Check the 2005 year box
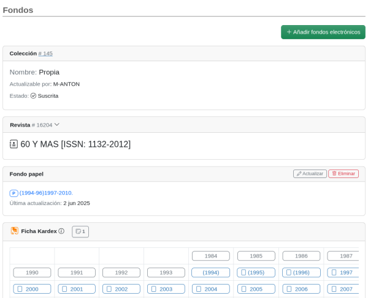The image size is (368, 298). pos(243,289)
